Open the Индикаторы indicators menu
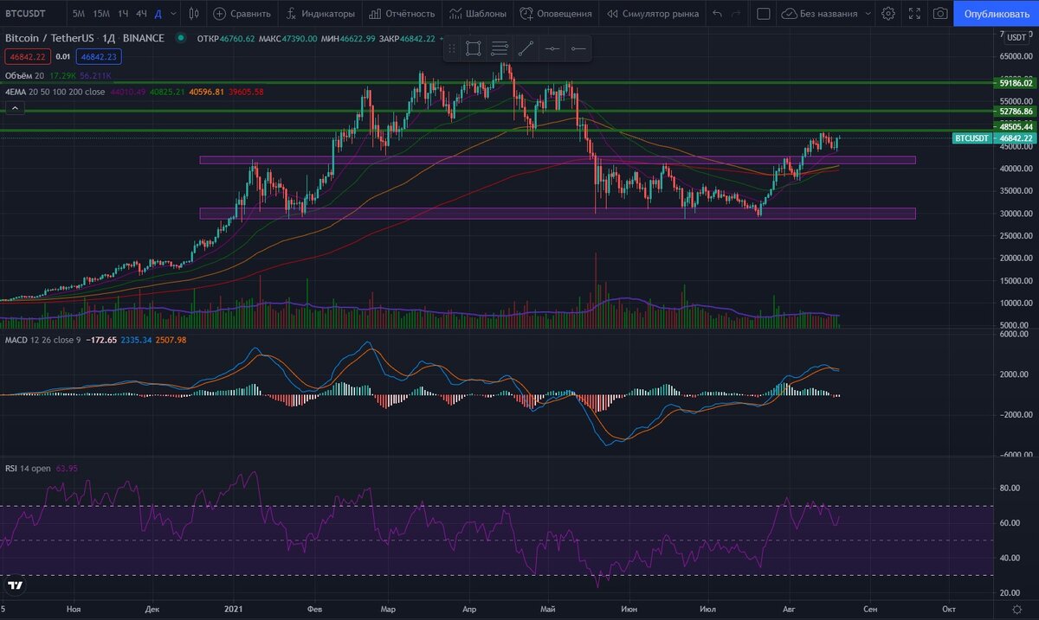 pos(320,14)
